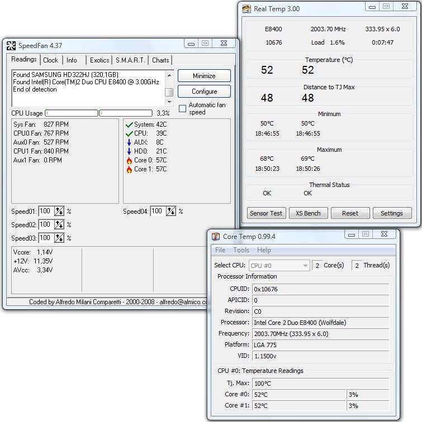
Task: Click the Speed04 spinner arrows
Action: 171,211
